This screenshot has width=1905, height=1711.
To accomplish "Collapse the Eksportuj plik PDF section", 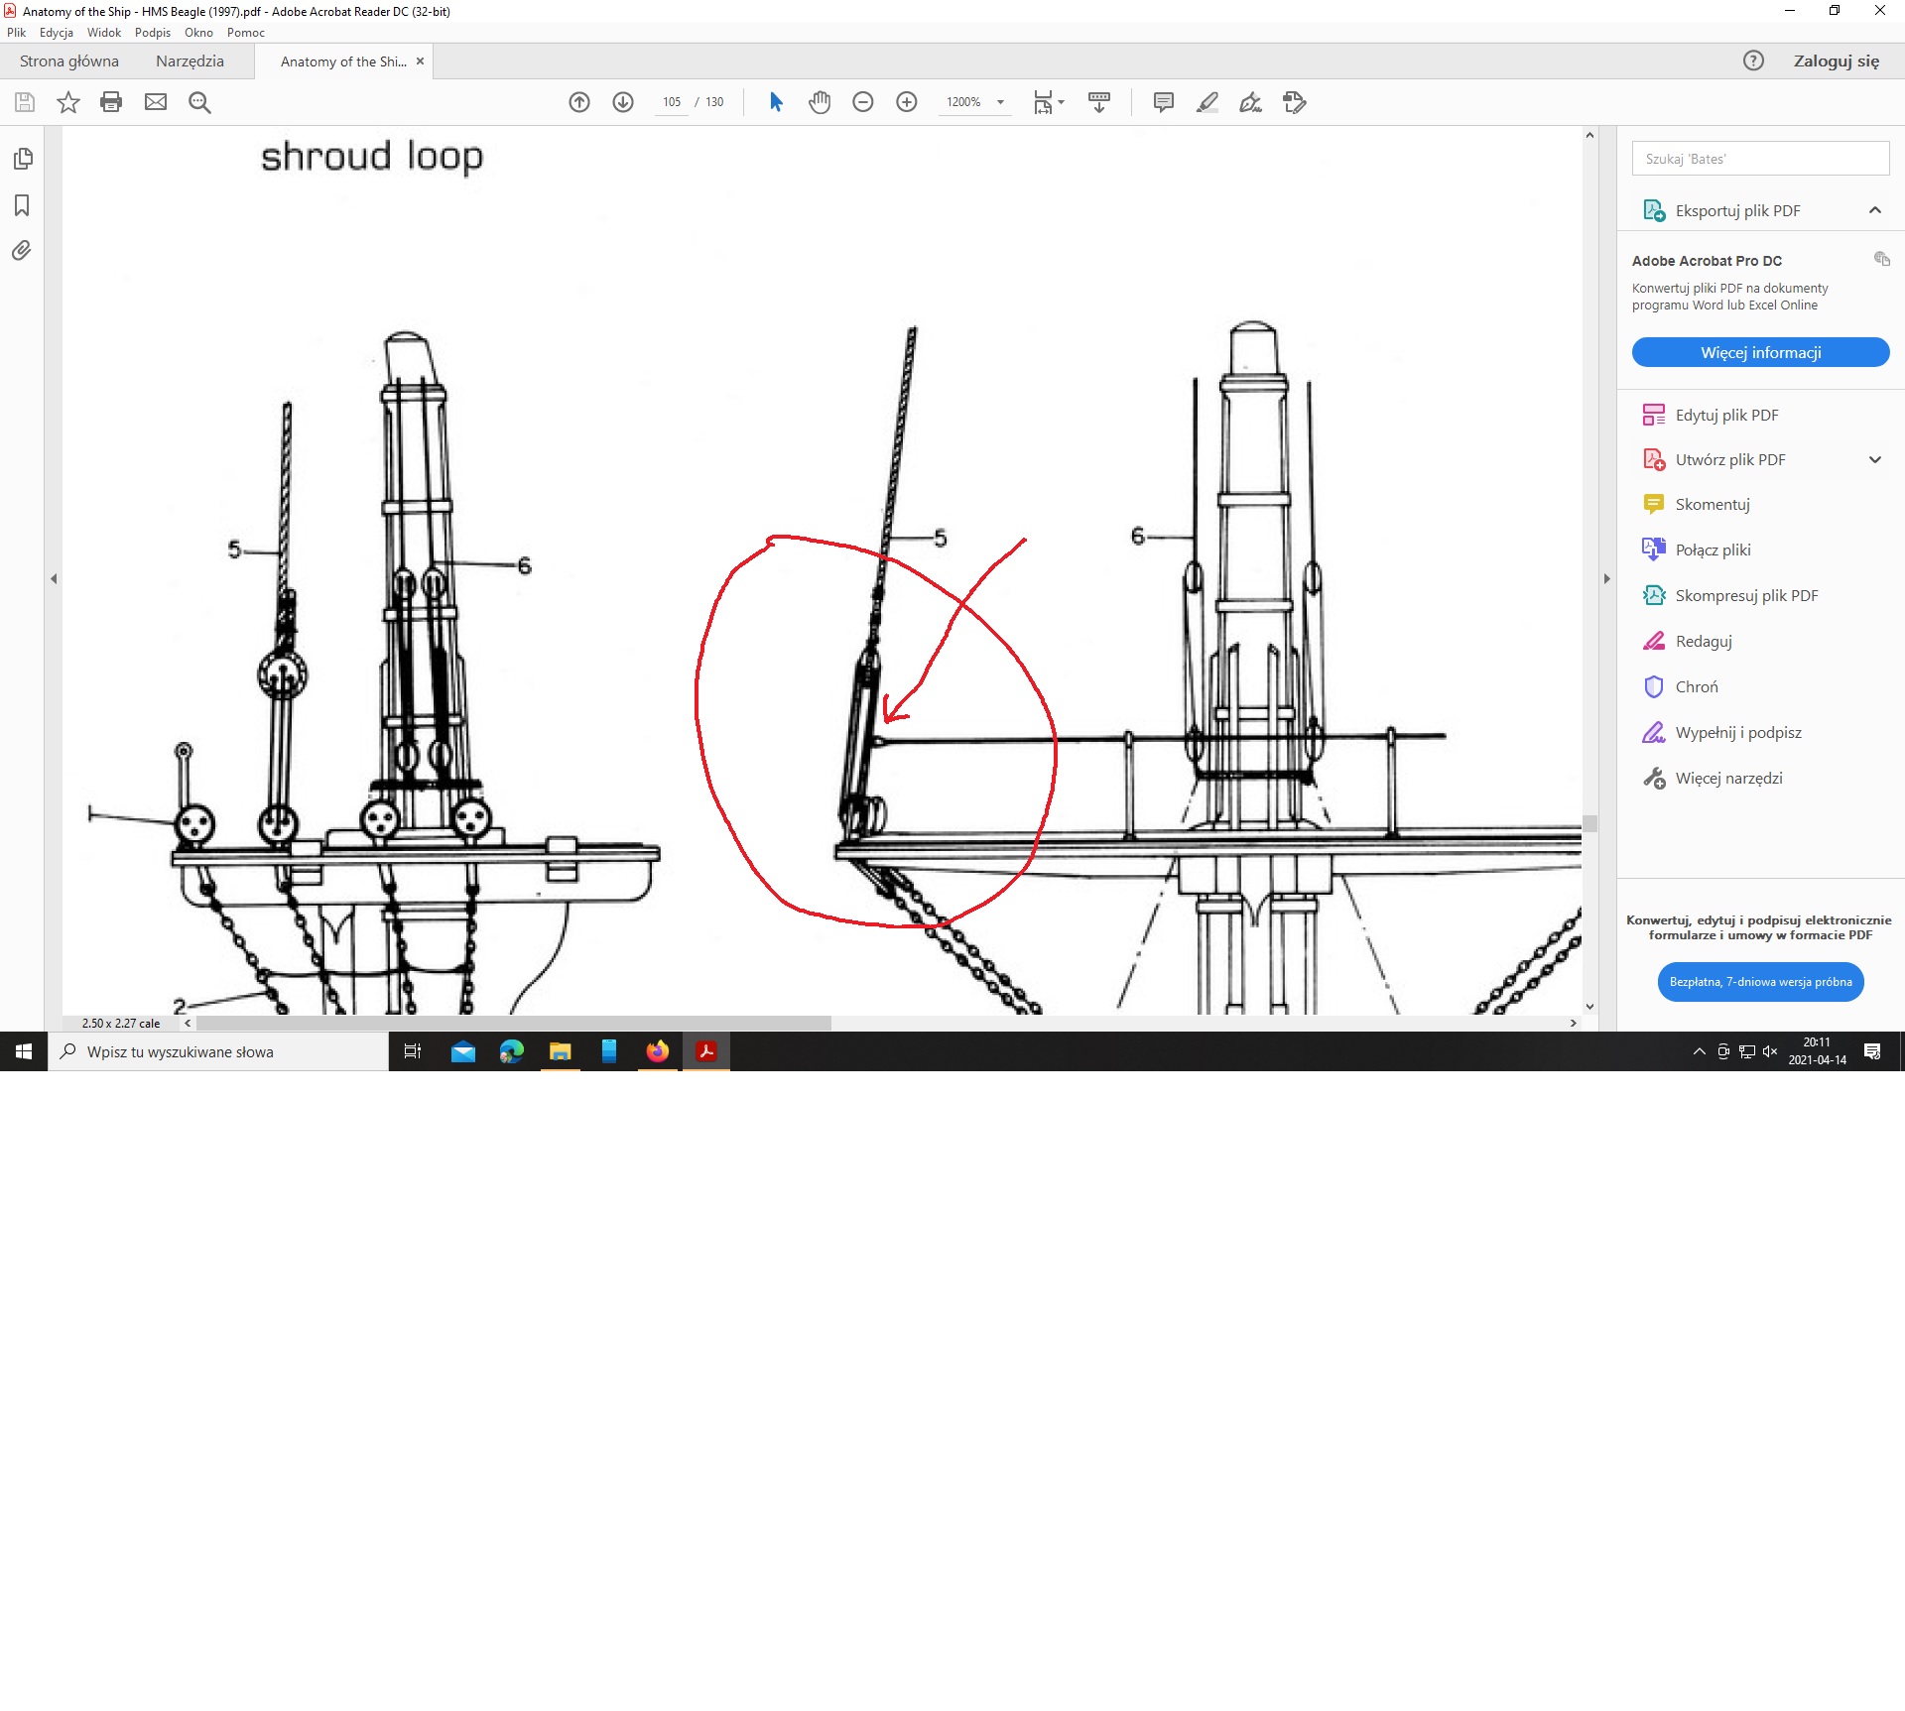I will (1874, 210).
